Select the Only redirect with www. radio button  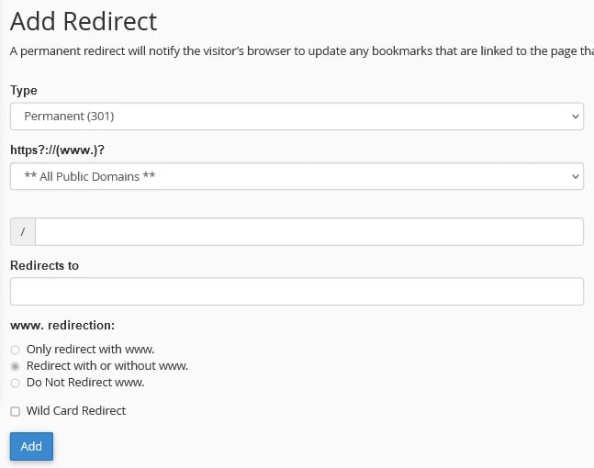(16, 350)
